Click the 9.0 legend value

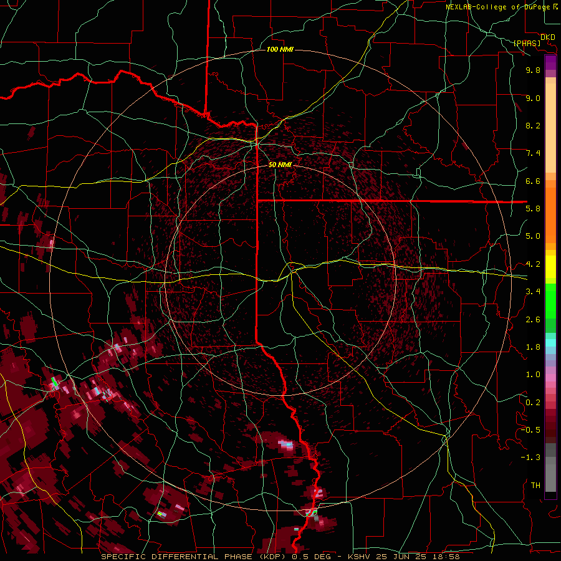pos(533,98)
